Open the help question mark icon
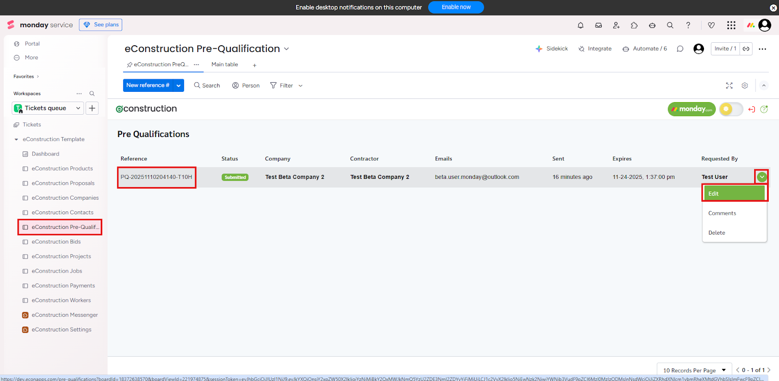Viewport: 779px width, 381px height. click(x=688, y=25)
